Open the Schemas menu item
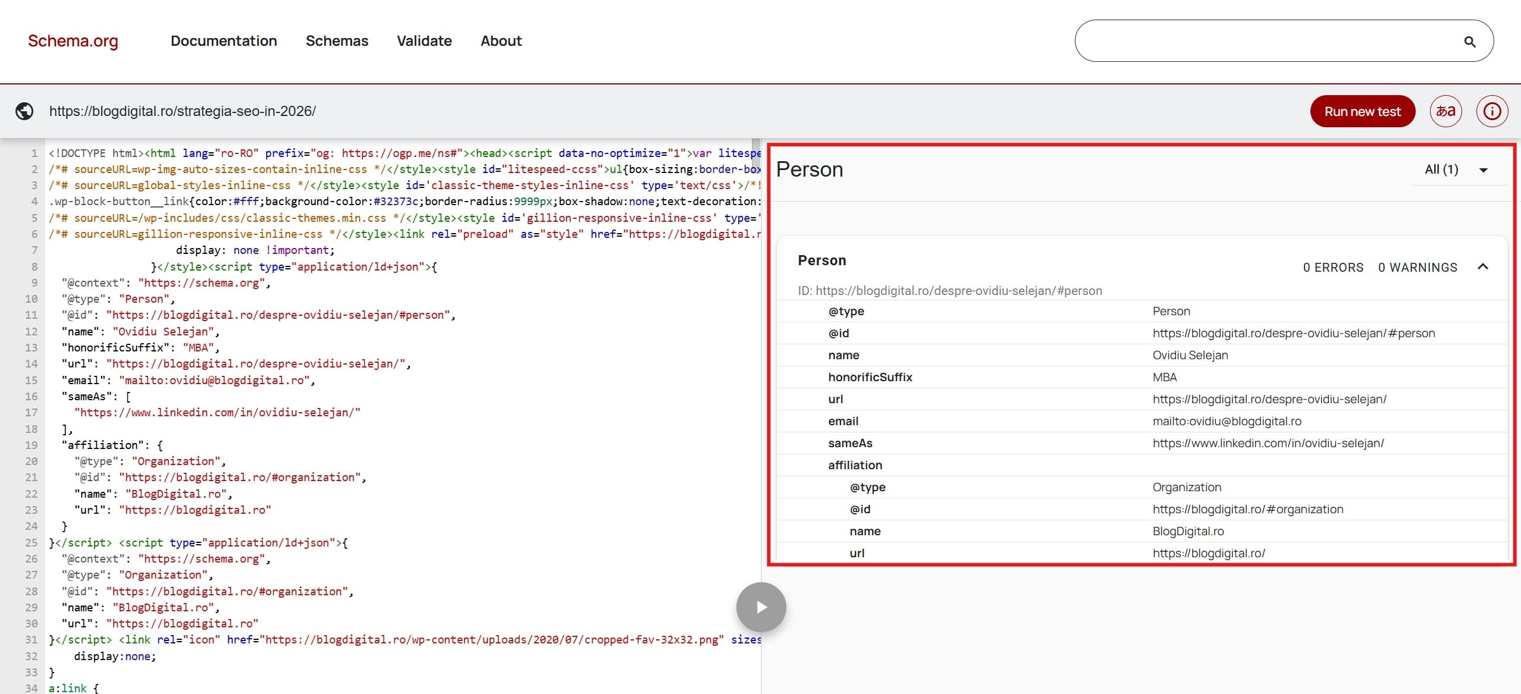Image resolution: width=1521 pixels, height=694 pixels. point(337,41)
